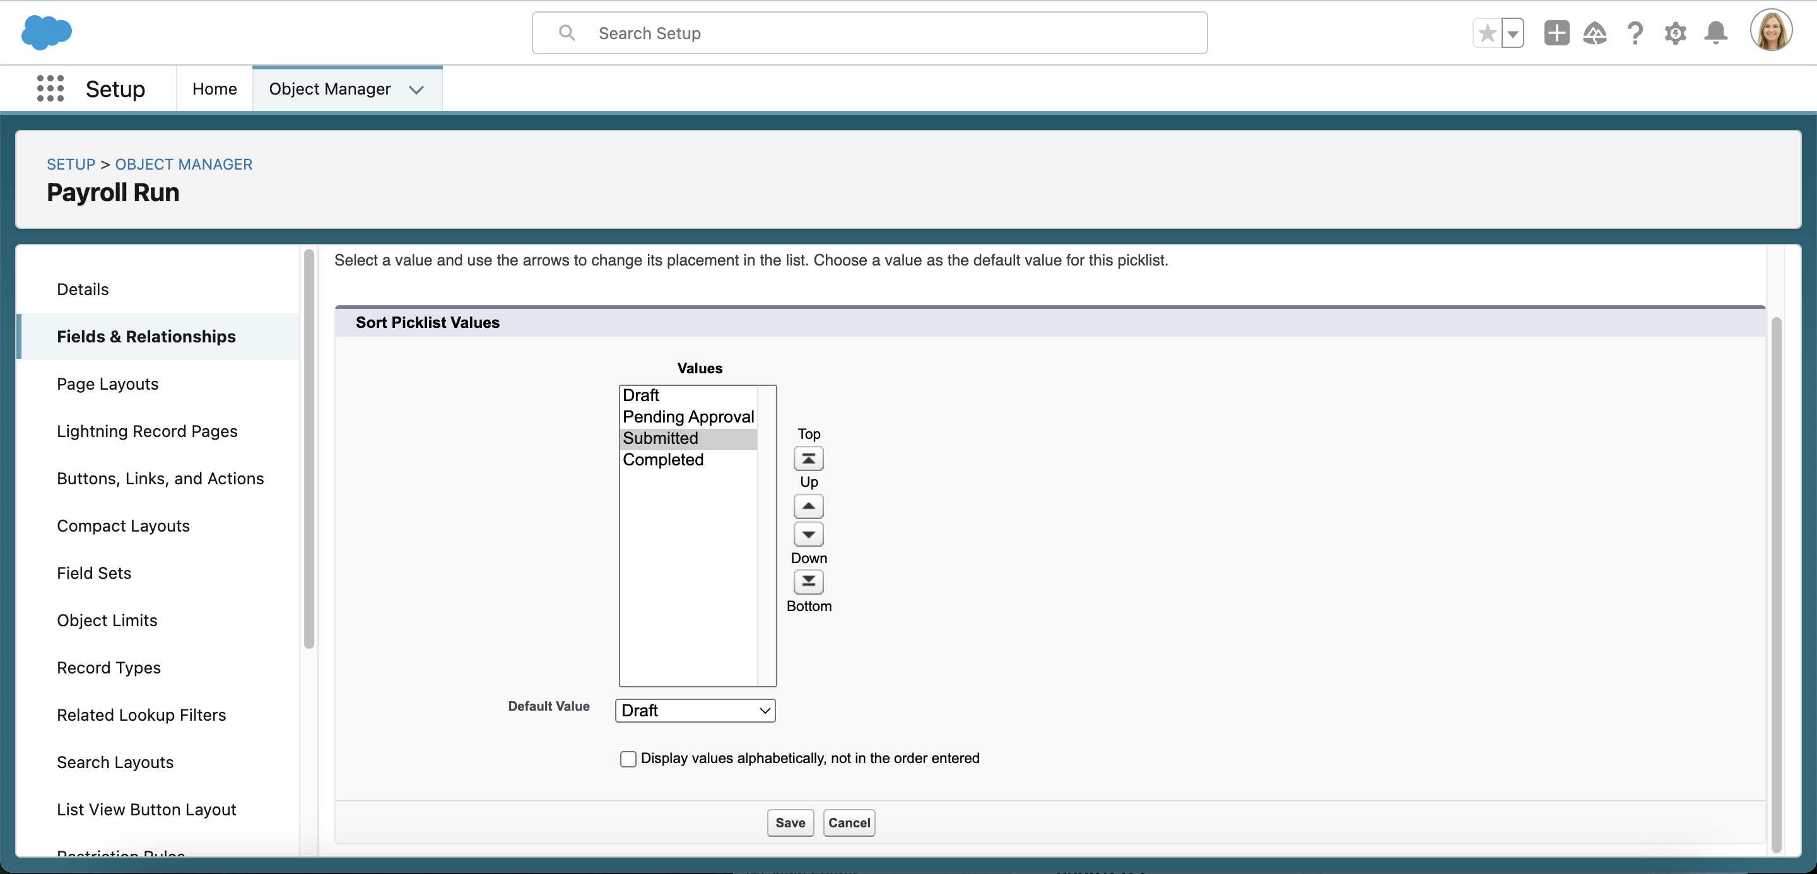Screen dimensions: 1817x874
Task: Select Completed in the Values list
Action: 662,460
